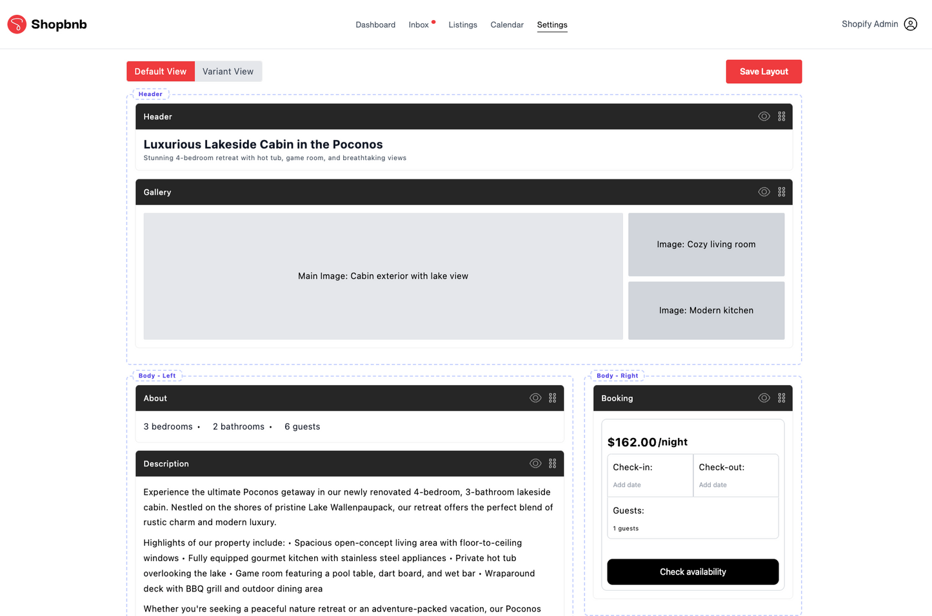Hide the Header section with eye icon
This screenshot has width=932, height=616.
[764, 117]
